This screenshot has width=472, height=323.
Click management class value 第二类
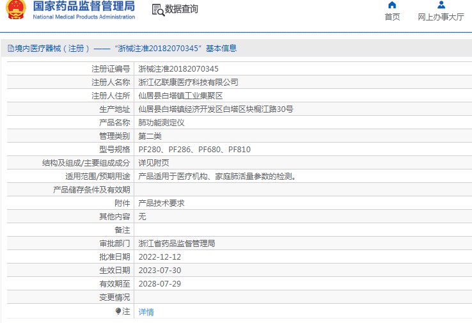click(150, 136)
